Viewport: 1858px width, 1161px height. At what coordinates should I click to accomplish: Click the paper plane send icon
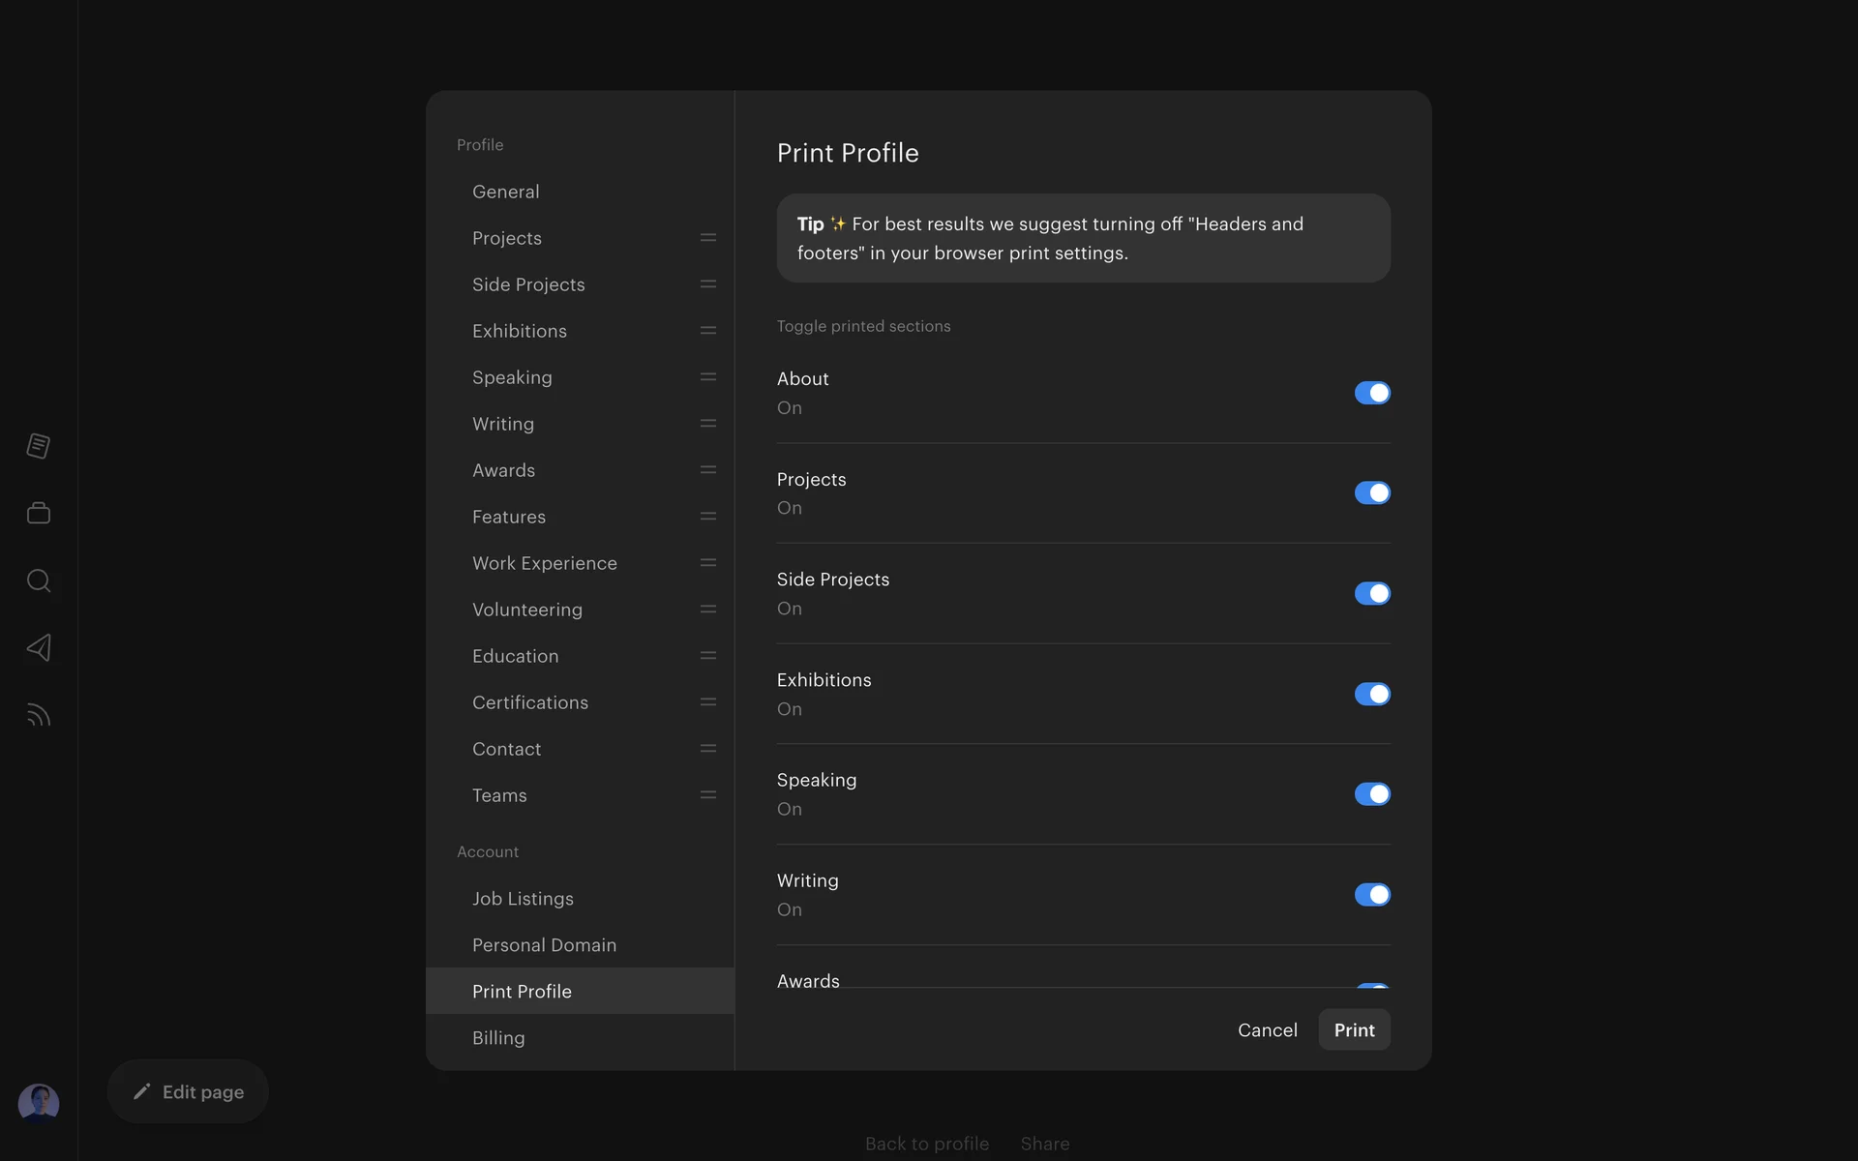pos(39,647)
